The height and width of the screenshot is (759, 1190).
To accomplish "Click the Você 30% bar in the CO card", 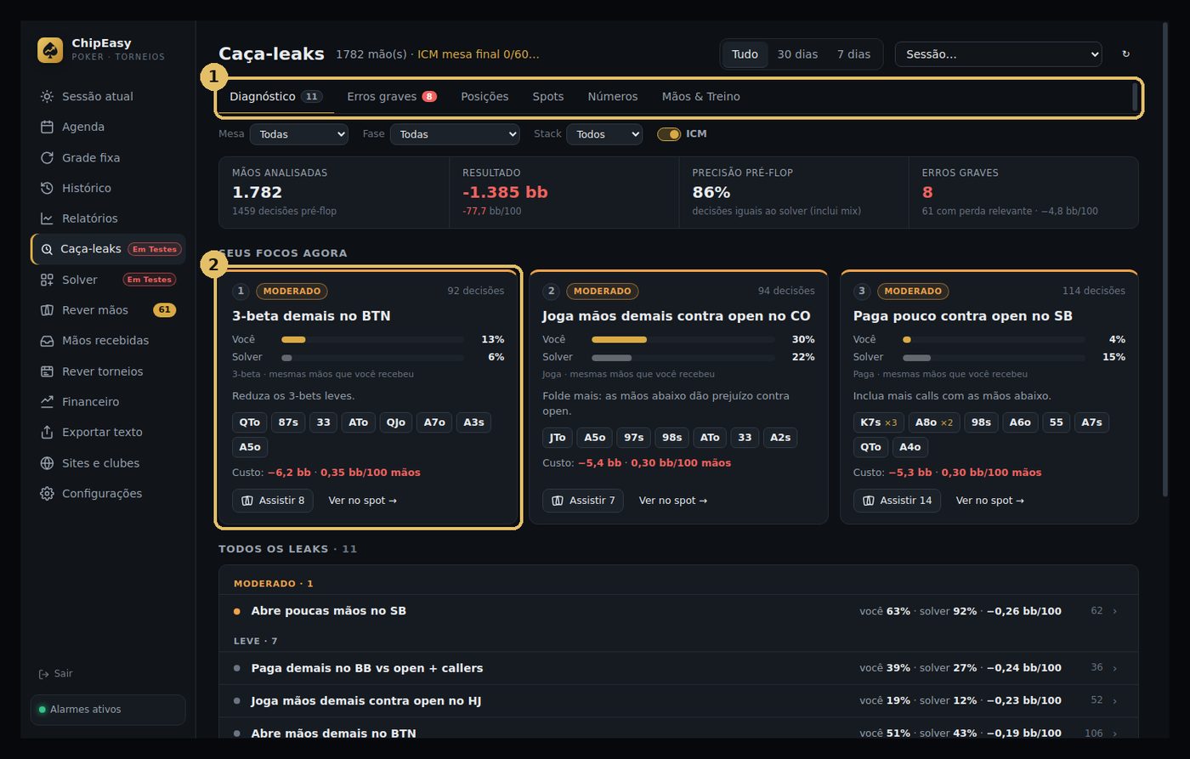I will point(683,339).
